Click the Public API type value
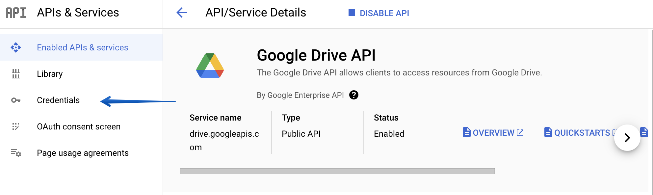 [x=301, y=134]
